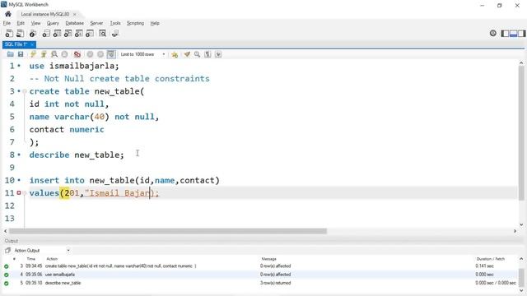527x296 pixels.
Task: Open the Database menu
Action: 75,23
